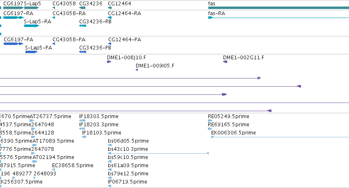
Task: Select the 2644128 alignment label
Action: [x=43, y=133]
